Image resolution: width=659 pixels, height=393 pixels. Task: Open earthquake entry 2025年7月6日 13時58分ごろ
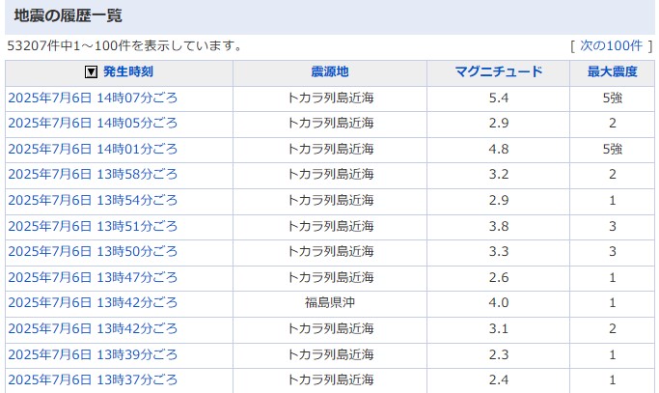click(x=93, y=174)
